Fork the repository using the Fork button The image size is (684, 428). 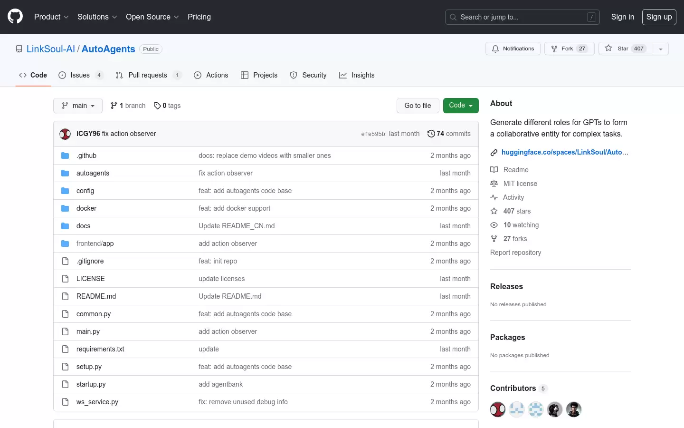pyautogui.click(x=570, y=49)
